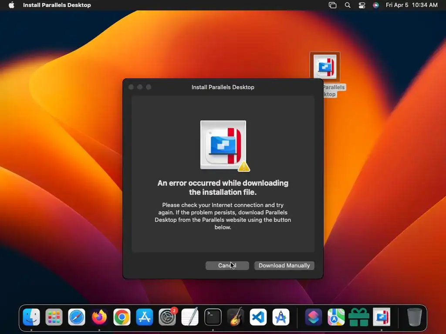Screen dimensions: 446x334
Task: Launch Safari from the Dock
Action: [77, 317]
